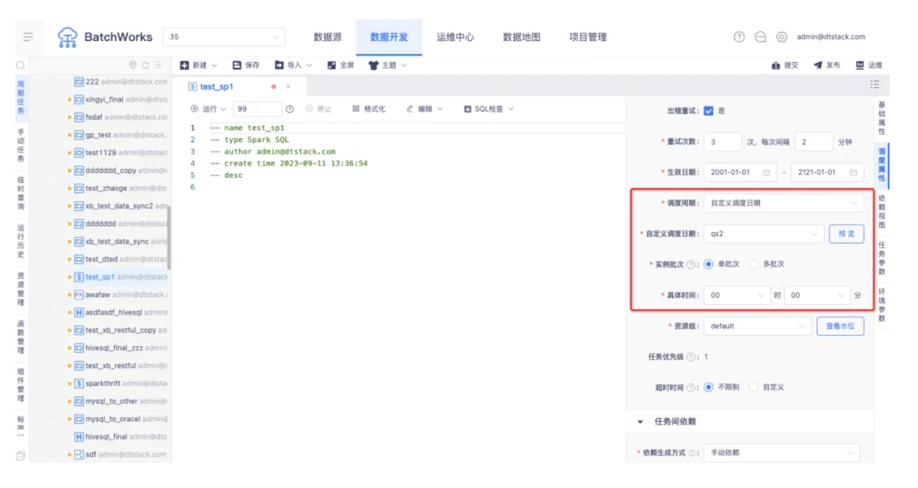Click the 保存 save toolbar icon
Screen dimensions: 918x488
(237, 65)
